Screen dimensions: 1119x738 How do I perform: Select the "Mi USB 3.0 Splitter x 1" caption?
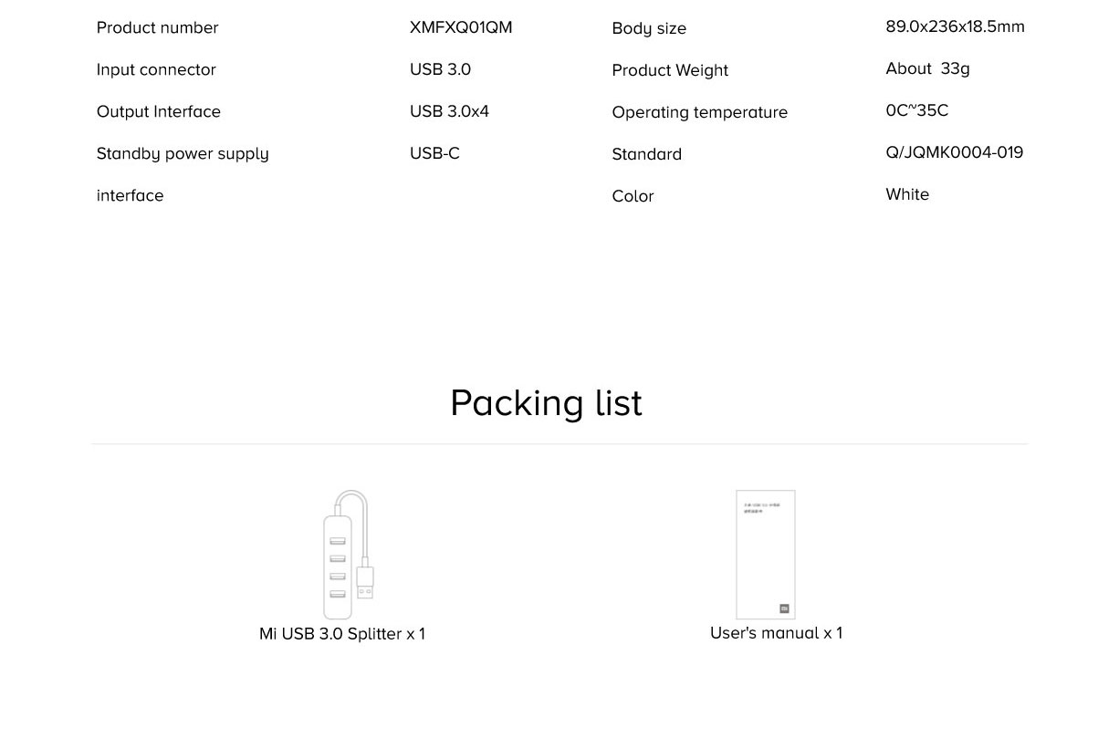click(x=342, y=634)
